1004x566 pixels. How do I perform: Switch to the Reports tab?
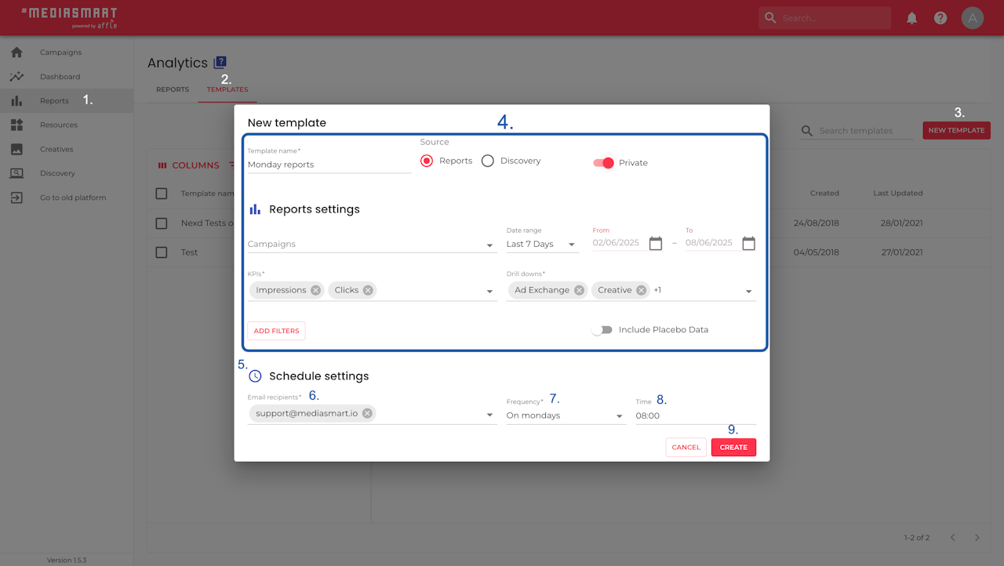pos(173,89)
